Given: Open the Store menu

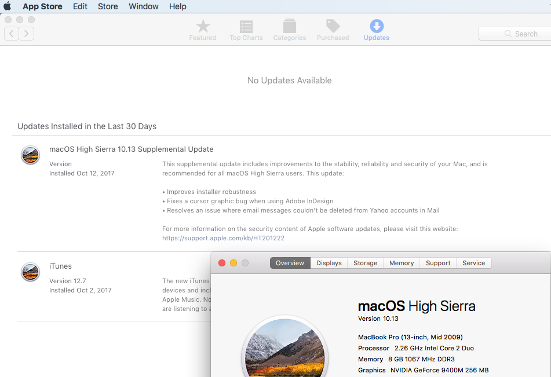Looking at the screenshot, I should (x=108, y=6).
